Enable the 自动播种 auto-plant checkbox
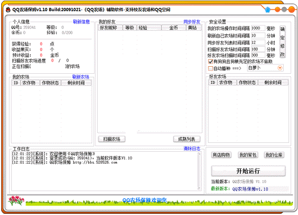This screenshot has width=298, height=215. point(210,69)
